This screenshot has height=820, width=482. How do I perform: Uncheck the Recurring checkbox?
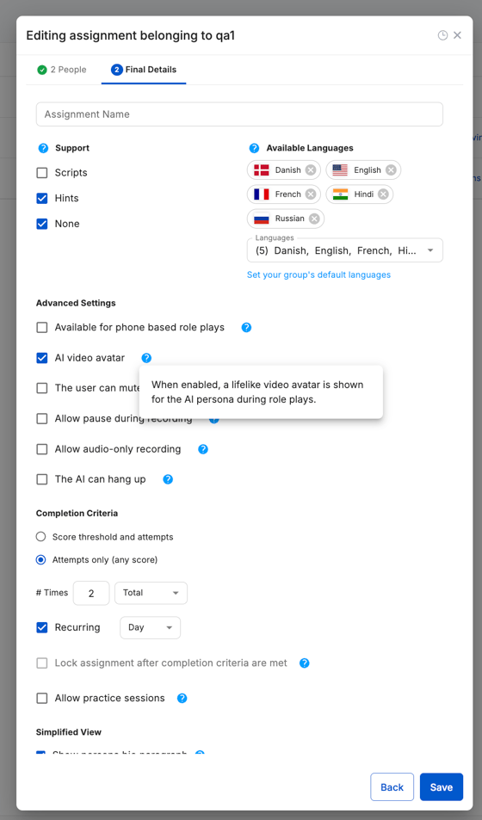coord(42,627)
